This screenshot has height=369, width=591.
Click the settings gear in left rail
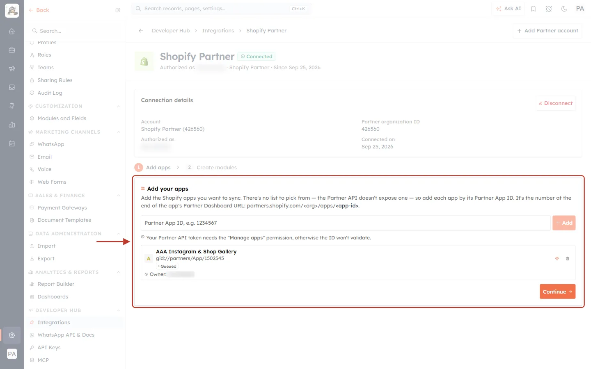[12, 335]
